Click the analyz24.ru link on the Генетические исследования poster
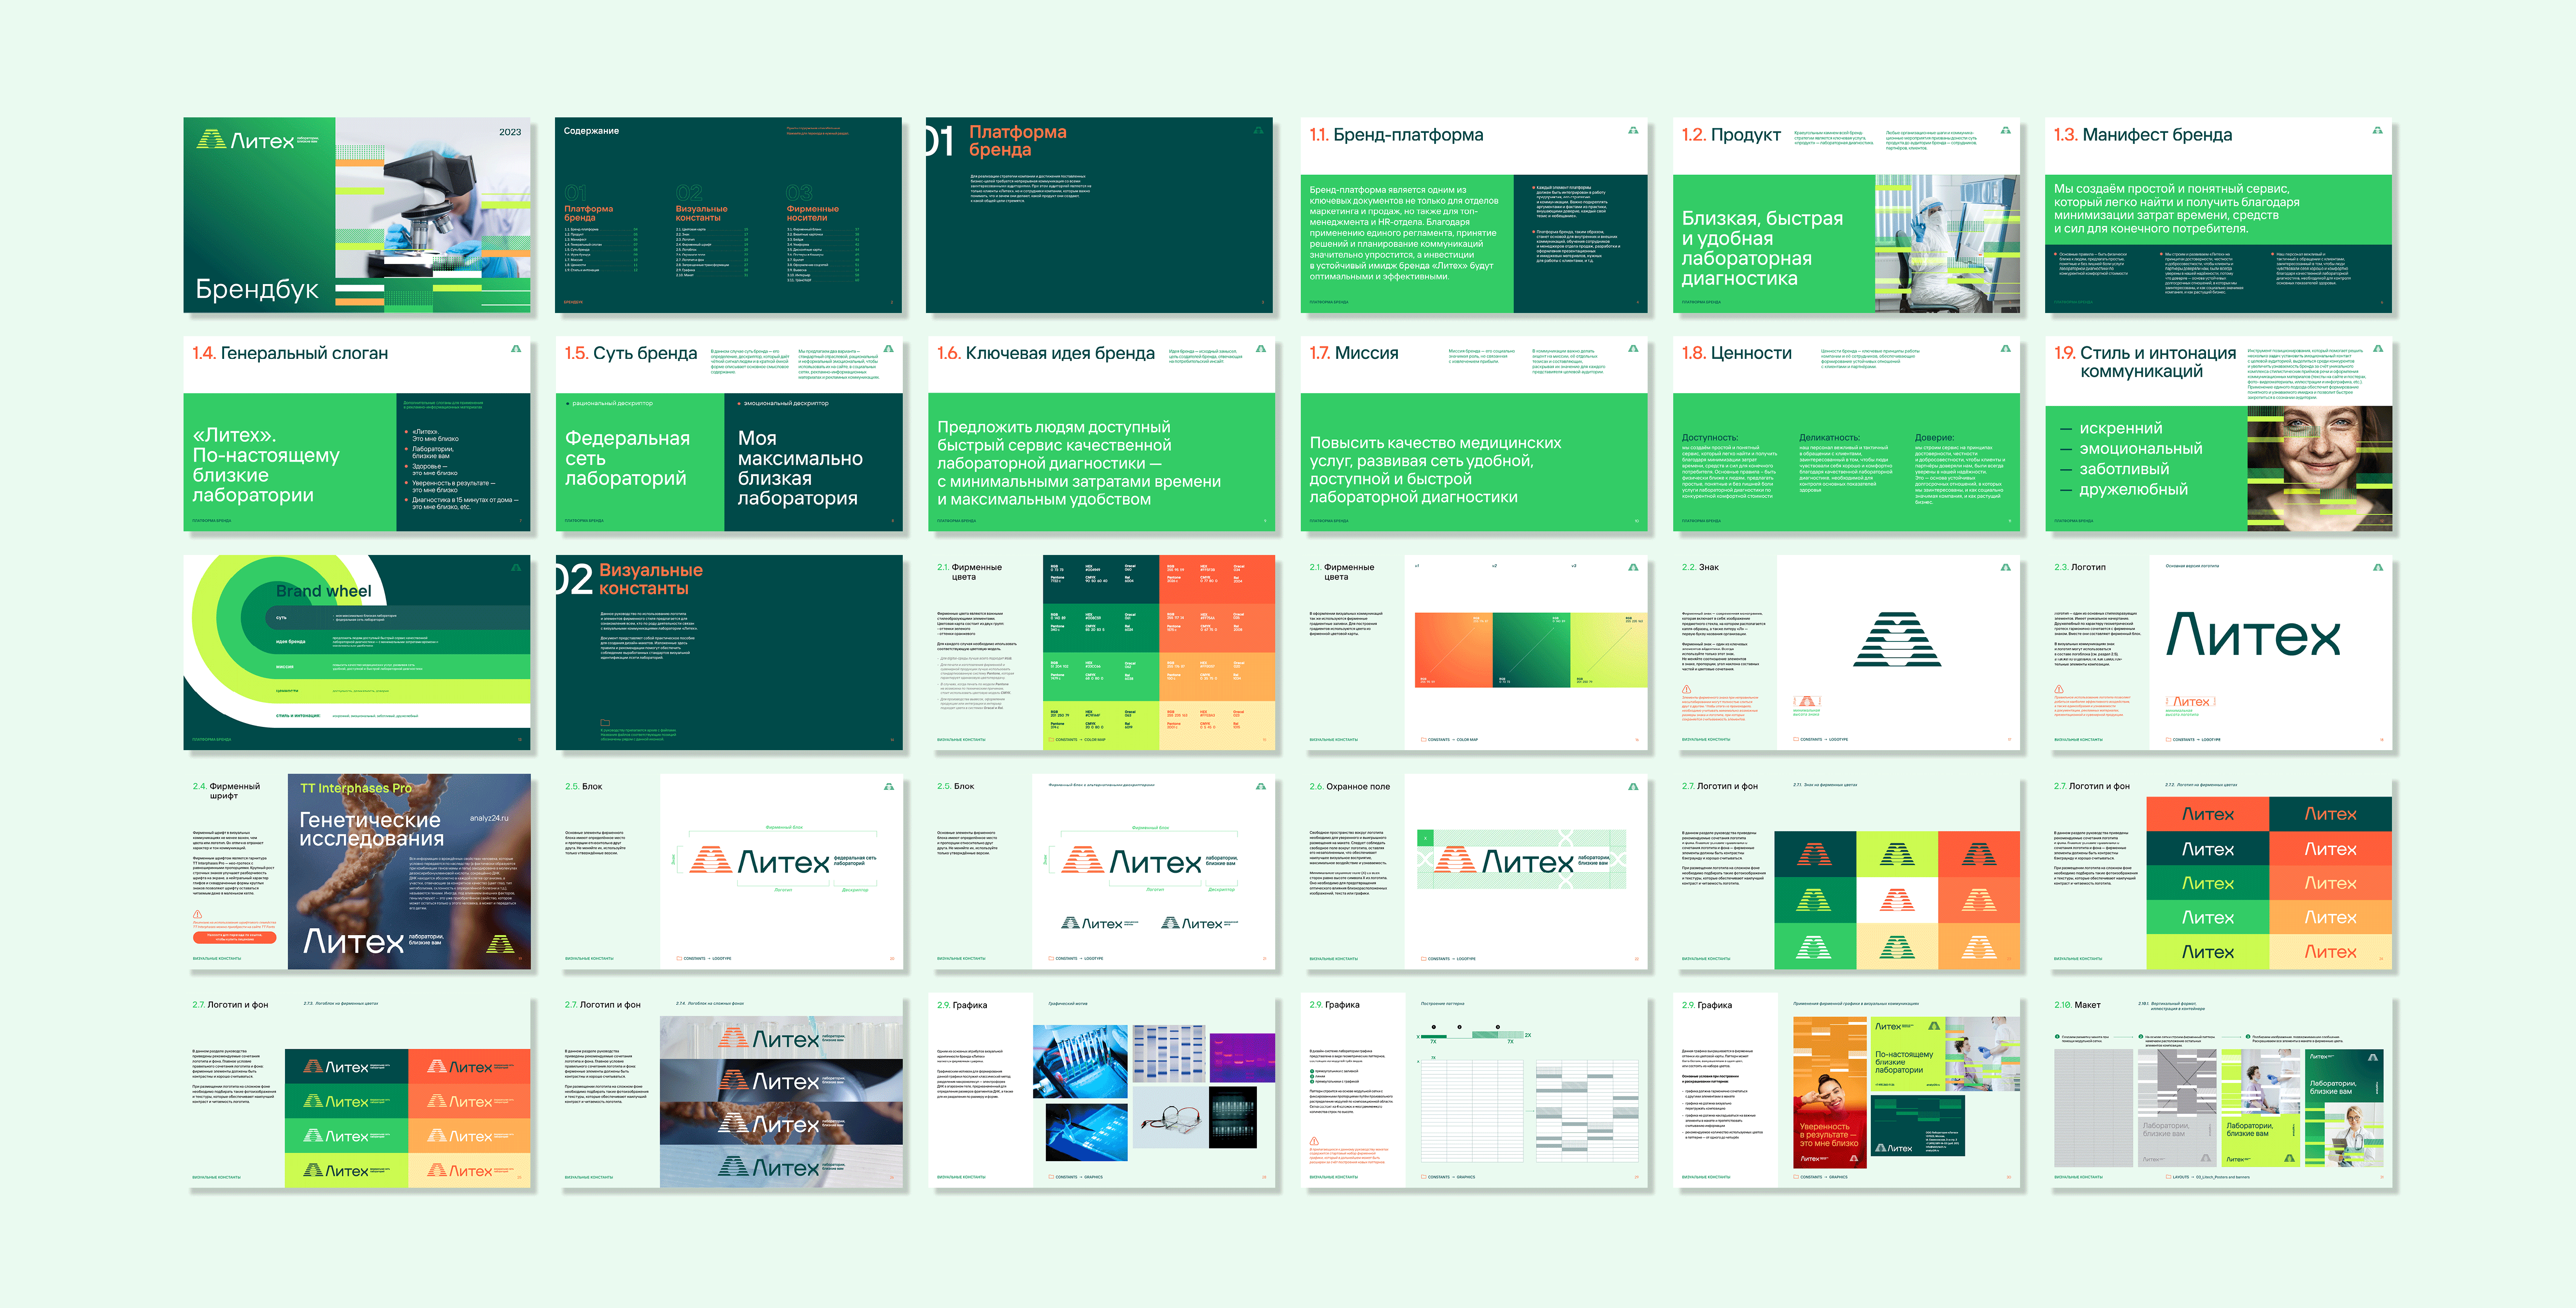 click(489, 818)
